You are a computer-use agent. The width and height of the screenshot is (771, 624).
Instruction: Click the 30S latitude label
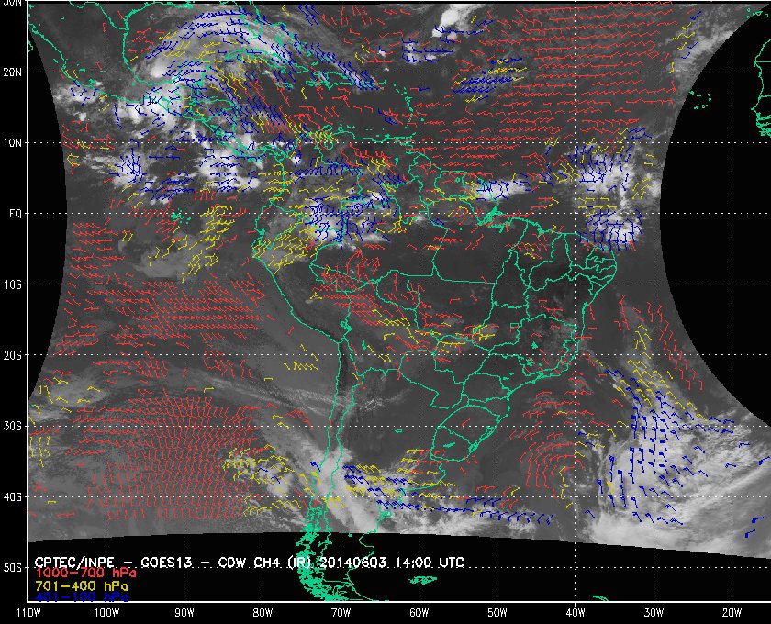(x=13, y=426)
